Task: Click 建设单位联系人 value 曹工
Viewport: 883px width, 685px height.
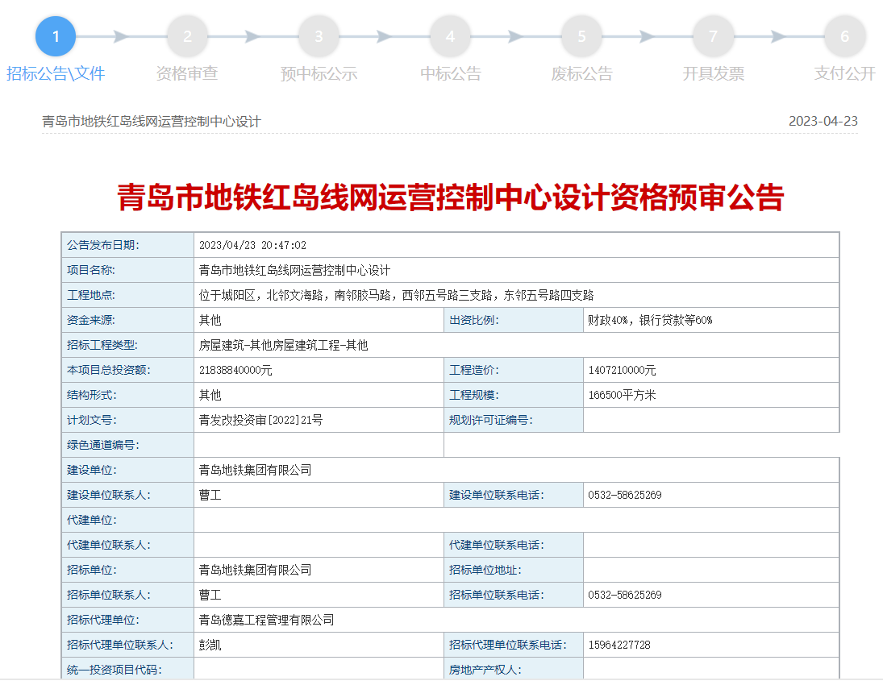Action: click(210, 496)
